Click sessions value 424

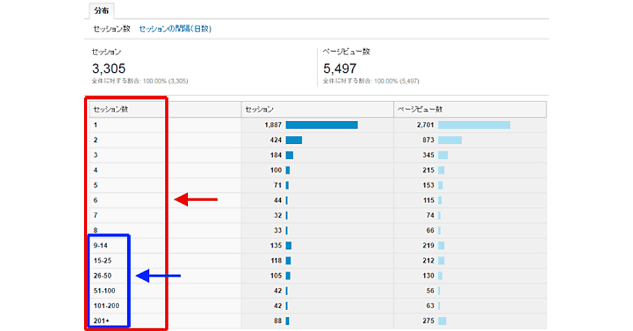coord(275,140)
